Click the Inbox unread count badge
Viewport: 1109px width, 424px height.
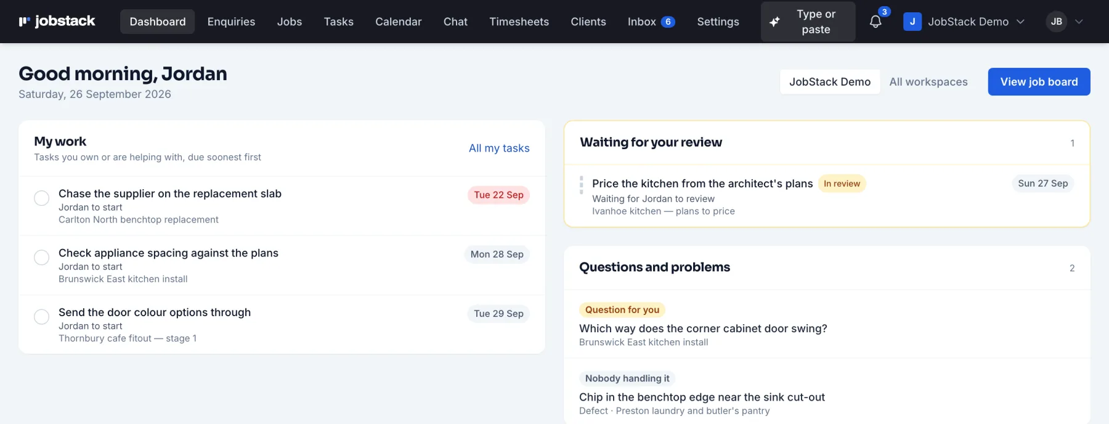pyautogui.click(x=668, y=22)
